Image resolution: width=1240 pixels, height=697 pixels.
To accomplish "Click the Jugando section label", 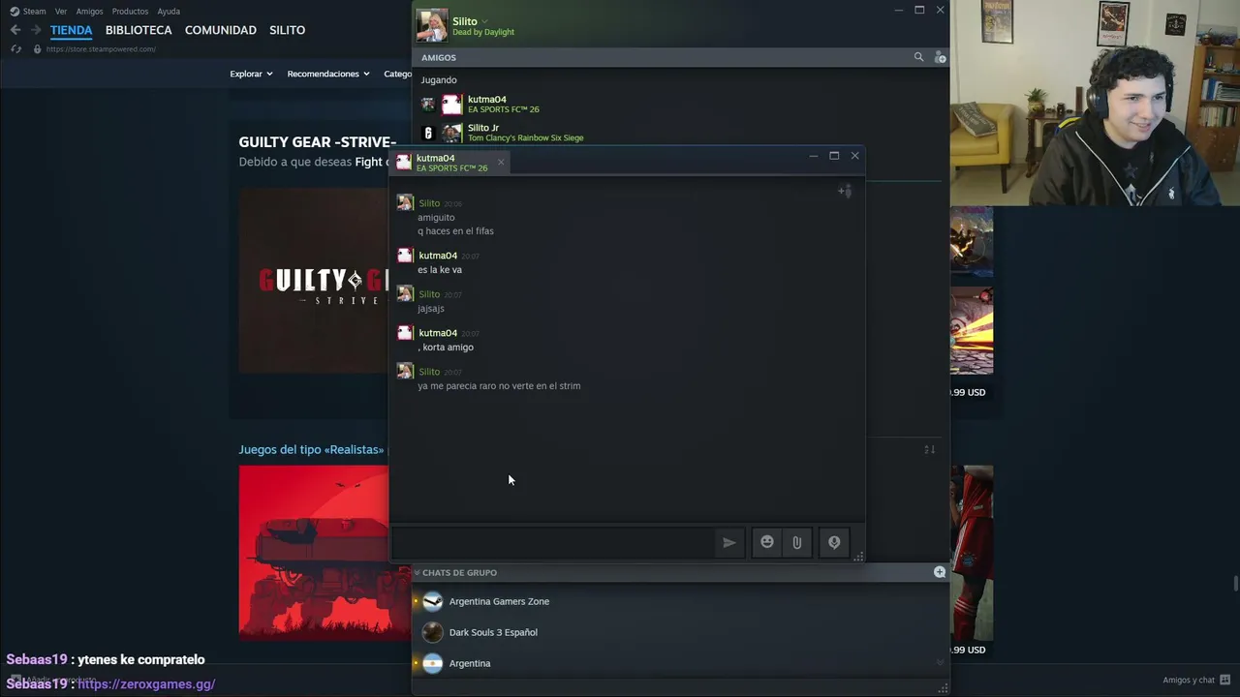I will coord(439,80).
